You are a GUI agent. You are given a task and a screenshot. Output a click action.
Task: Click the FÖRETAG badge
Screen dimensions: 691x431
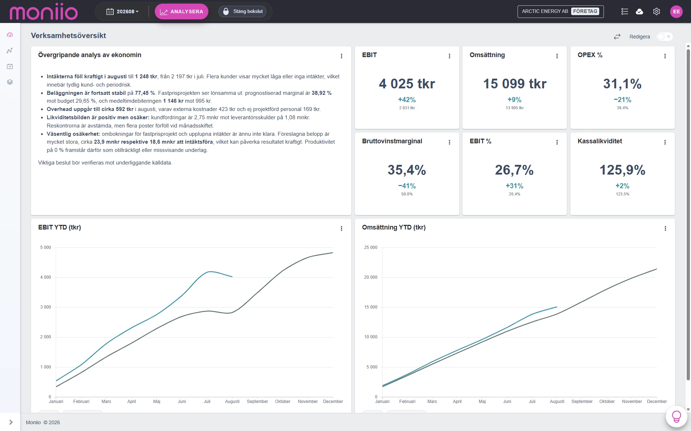[585, 11]
